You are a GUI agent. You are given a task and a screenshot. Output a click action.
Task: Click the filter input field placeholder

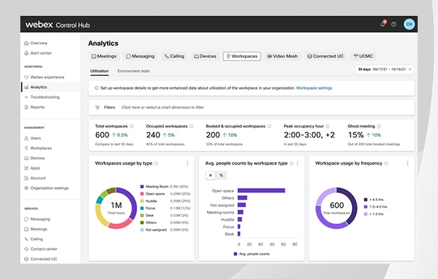tap(163, 107)
